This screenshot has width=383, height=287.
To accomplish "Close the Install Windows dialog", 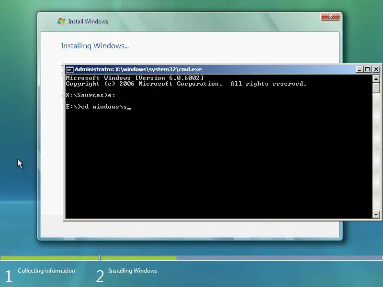I will coord(330,16).
